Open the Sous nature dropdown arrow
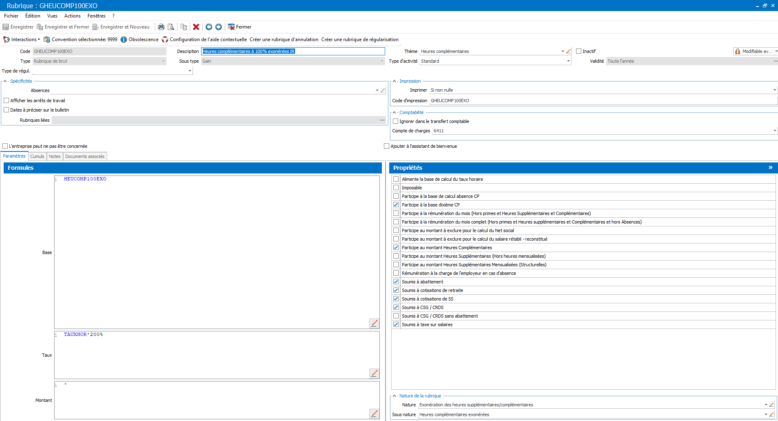Screen dimensions: 778x421 (766, 414)
